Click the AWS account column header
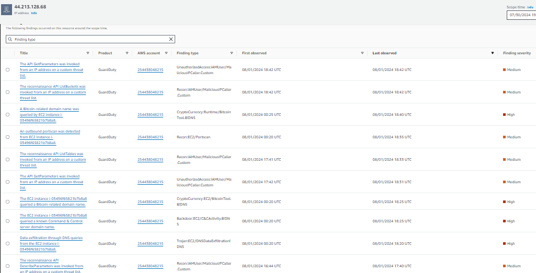The image size is (536, 273). [149, 53]
